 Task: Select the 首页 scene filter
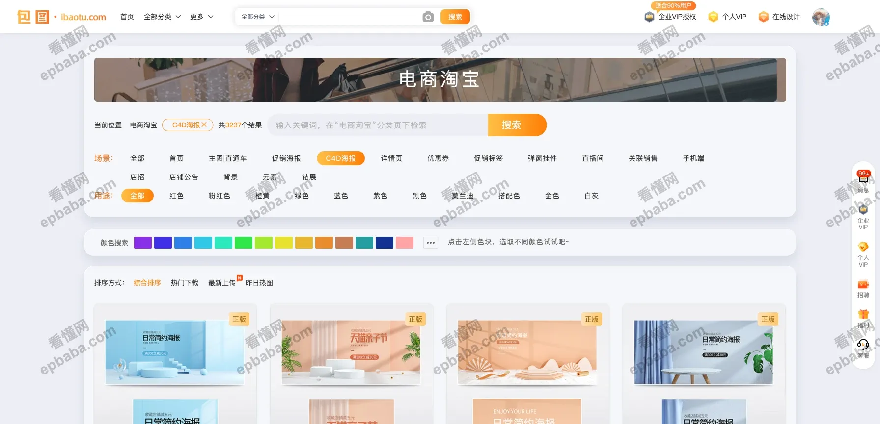(176, 158)
